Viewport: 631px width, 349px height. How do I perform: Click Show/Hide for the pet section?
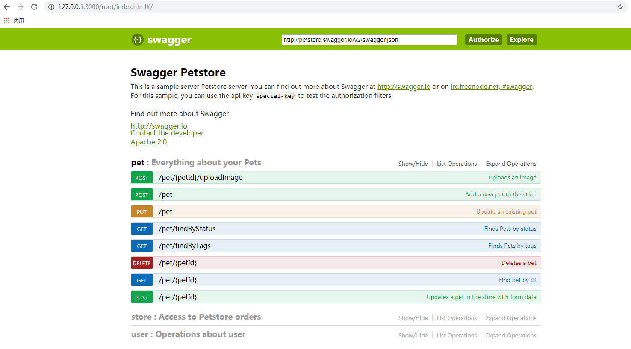click(413, 164)
